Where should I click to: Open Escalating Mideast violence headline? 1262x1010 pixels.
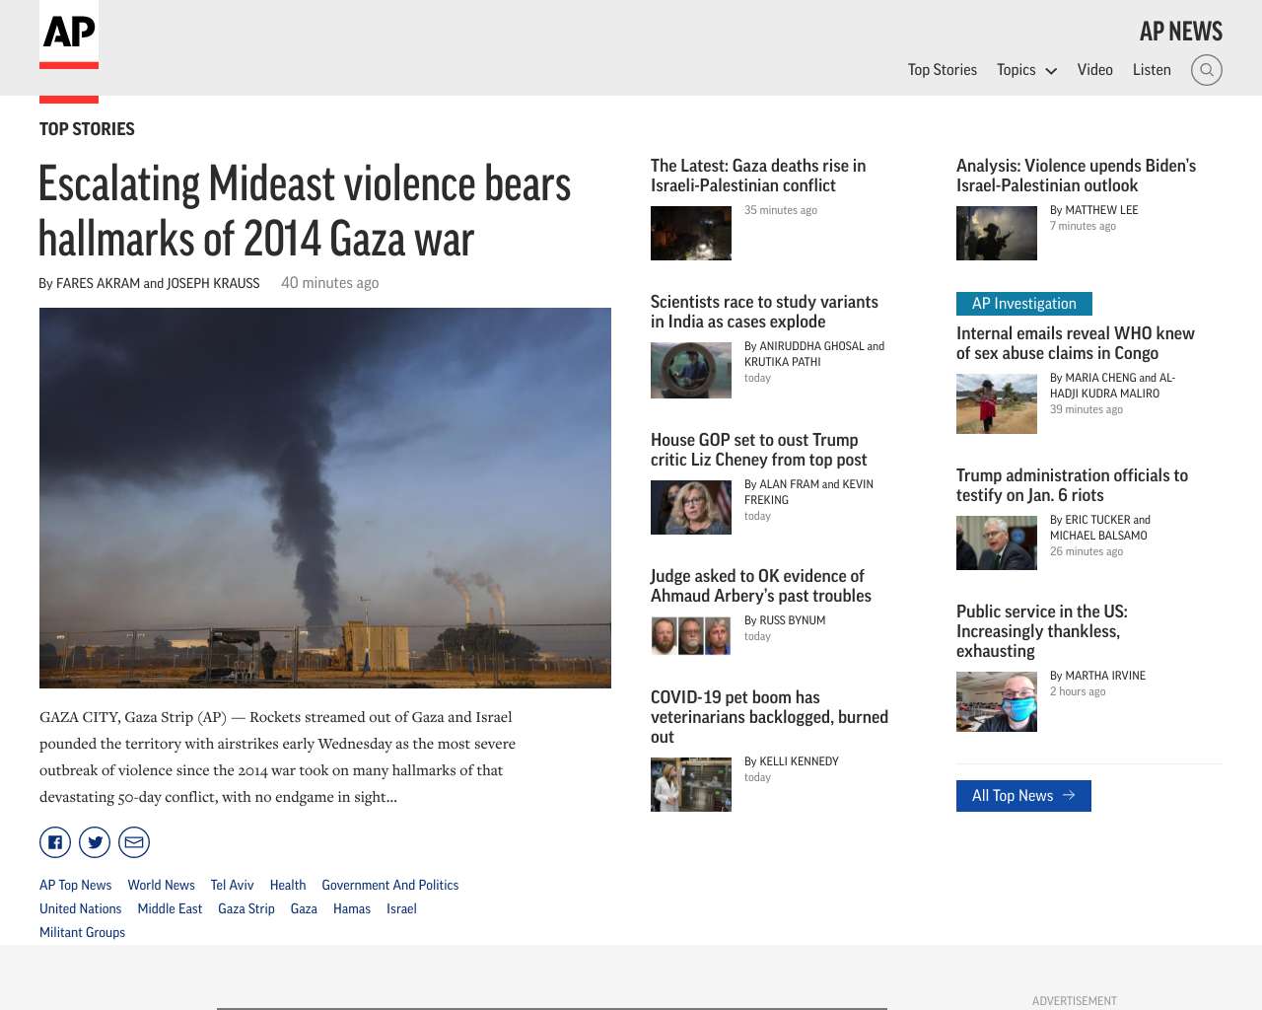305,211
